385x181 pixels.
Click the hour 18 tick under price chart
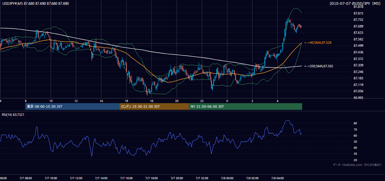[152, 101]
